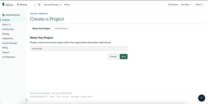Open Alerts in the sidebar
The image size is (208, 104).
tap(5, 24)
